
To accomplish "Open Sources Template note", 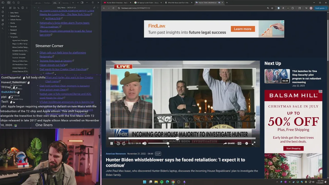I will (x=19, y=58).
